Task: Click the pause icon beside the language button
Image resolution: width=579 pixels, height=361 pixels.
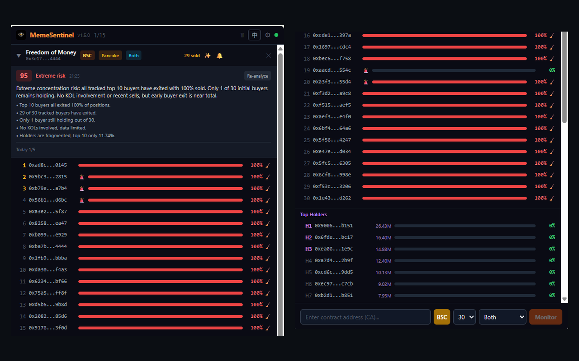Action: click(x=242, y=35)
